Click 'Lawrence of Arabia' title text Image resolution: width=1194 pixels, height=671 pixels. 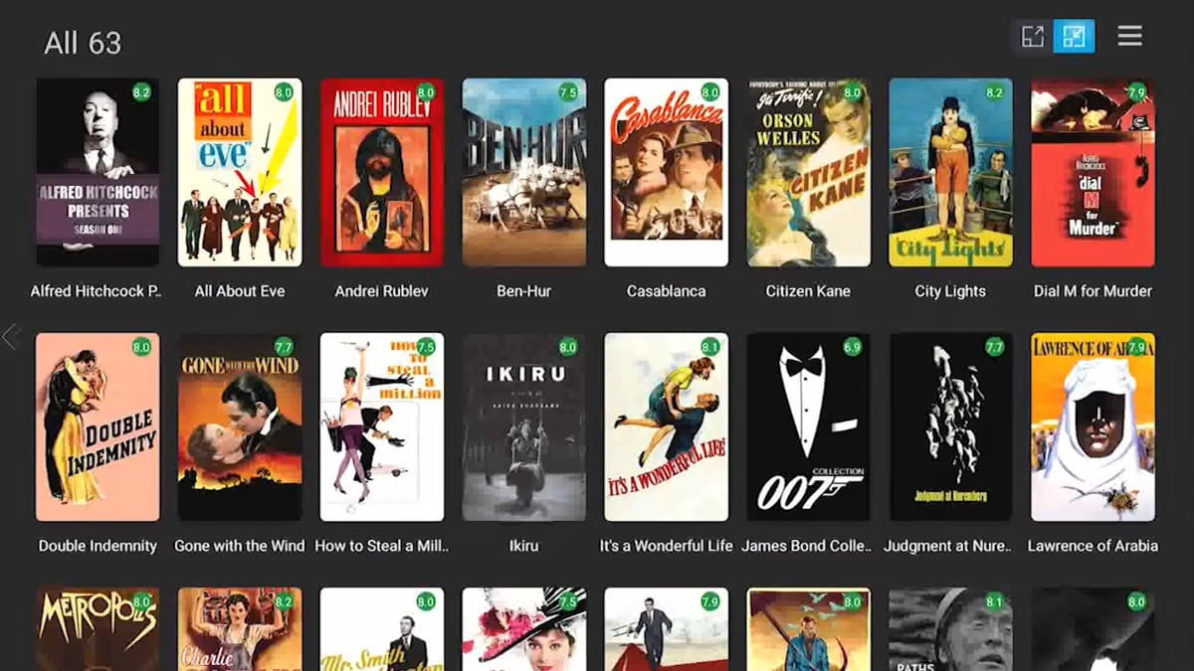(1093, 546)
